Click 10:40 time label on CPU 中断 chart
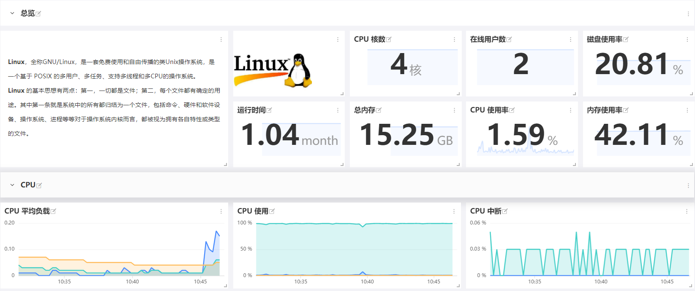Screen dimensions: 695x291 601,282
